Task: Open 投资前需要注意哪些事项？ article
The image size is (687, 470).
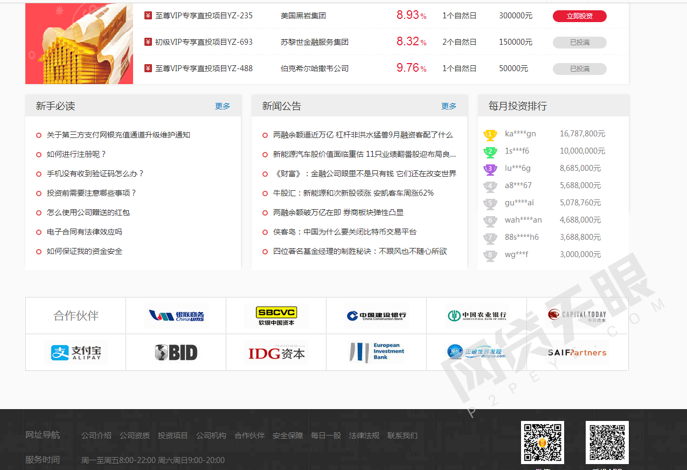Action: [x=92, y=193]
